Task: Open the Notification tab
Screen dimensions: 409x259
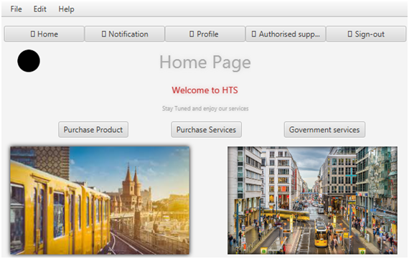Action: point(125,34)
